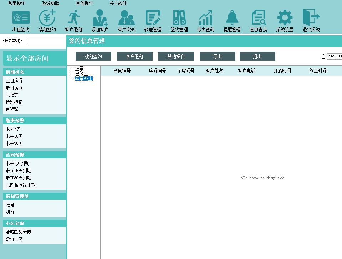Open the 常用操作 menu

click(x=17, y=4)
